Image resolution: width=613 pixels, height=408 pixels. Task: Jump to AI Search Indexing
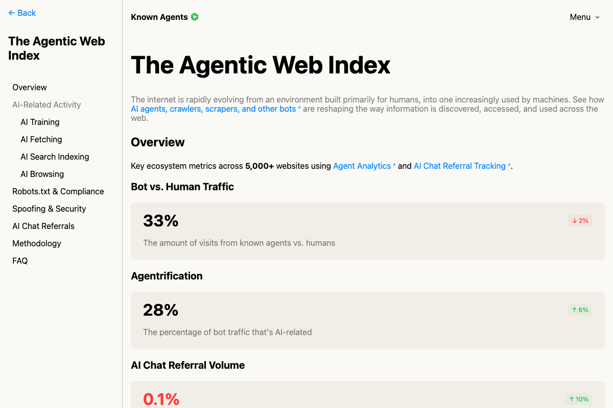pos(55,157)
